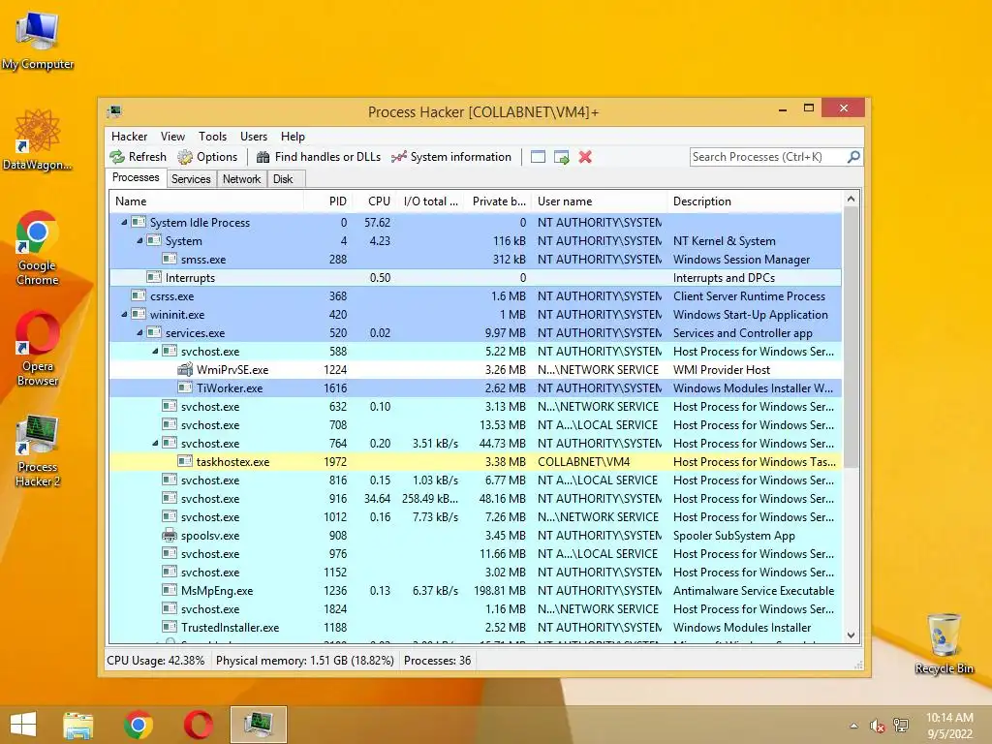The height and width of the screenshot is (744, 992).
Task: Sort by I/O total column header
Action: tap(430, 201)
